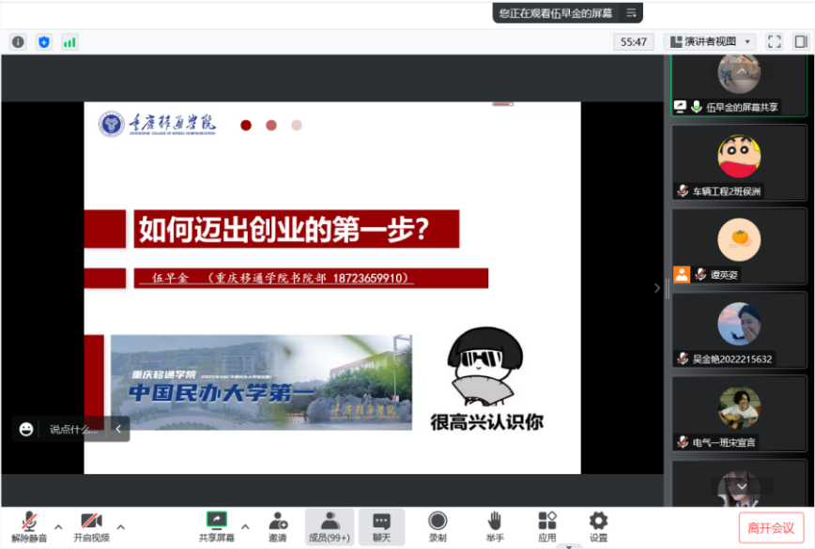
Task: Open the 应用 apps icon
Action: click(x=547, y=526)
